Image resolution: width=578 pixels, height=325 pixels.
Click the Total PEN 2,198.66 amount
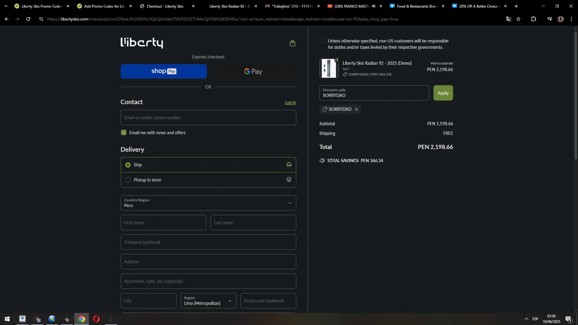435,147
